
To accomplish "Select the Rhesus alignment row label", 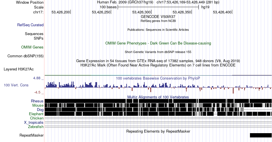I will [x=37, y=101].
